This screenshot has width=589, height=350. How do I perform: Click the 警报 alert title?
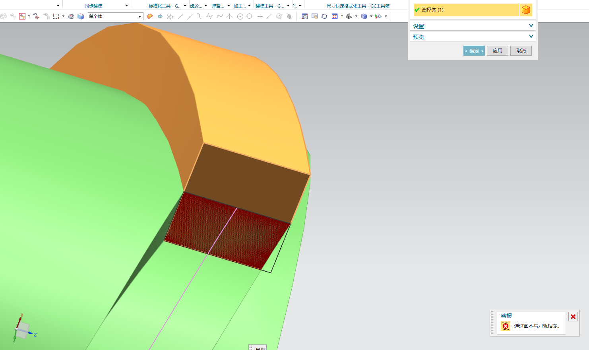pyautogui.click(x=506, y=316)
